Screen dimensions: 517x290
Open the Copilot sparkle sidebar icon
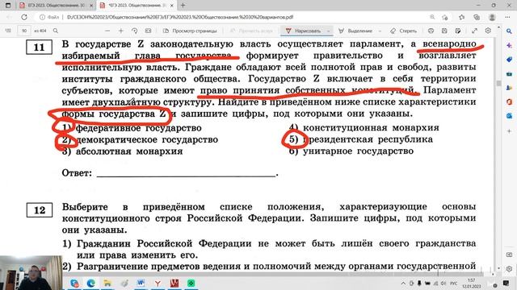tap(509, 45)
